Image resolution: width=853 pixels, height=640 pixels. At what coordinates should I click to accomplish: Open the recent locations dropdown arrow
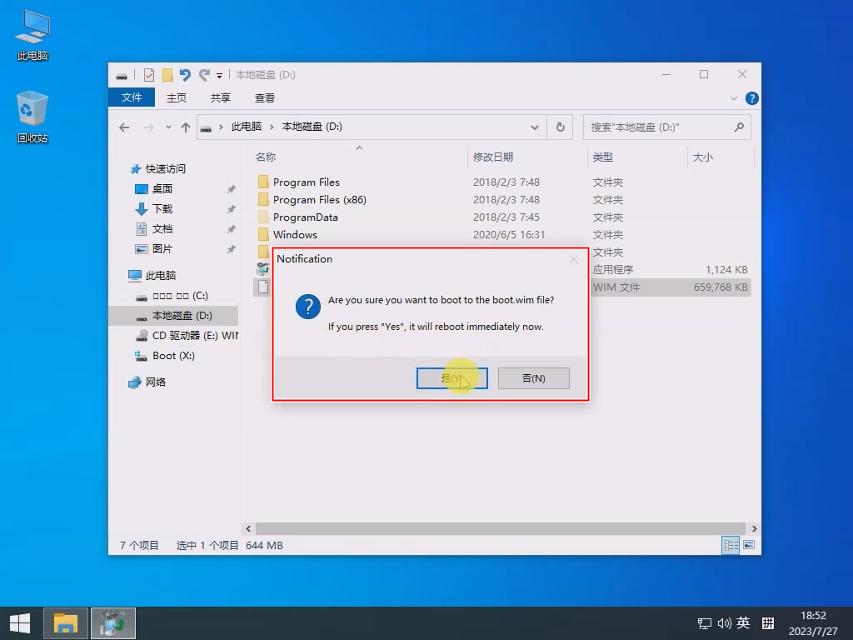pos(168,127)
